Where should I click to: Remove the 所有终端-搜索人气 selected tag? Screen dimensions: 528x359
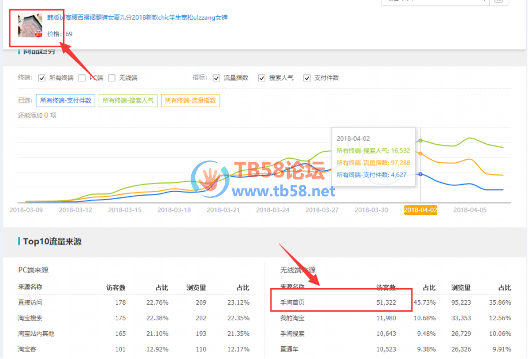tap(128, 100)
